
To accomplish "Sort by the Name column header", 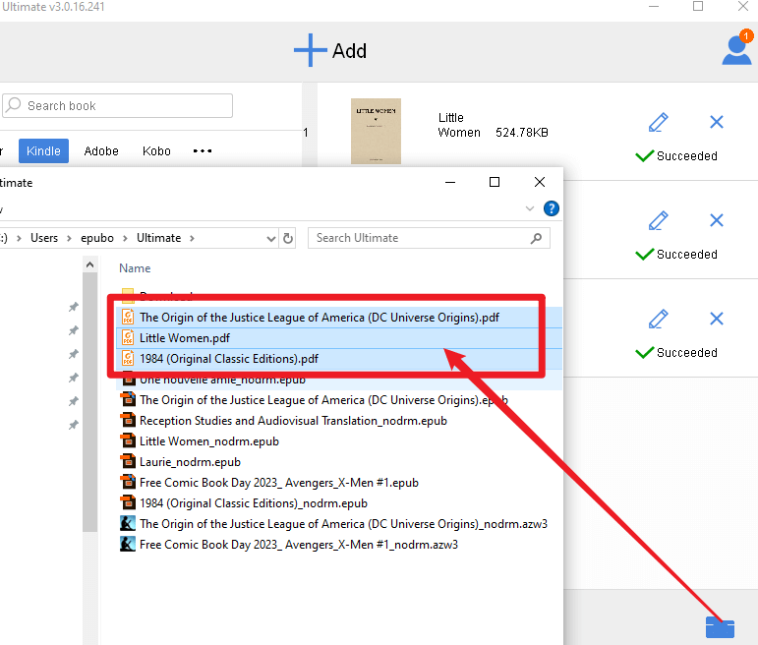I will pyautogui.click(x=135, y=268).
